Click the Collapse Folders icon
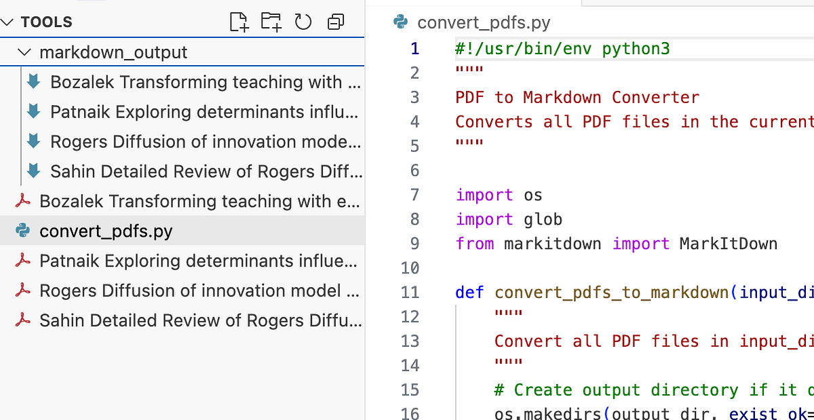Screen dimensions: 814x420 [x=335, y=21]
